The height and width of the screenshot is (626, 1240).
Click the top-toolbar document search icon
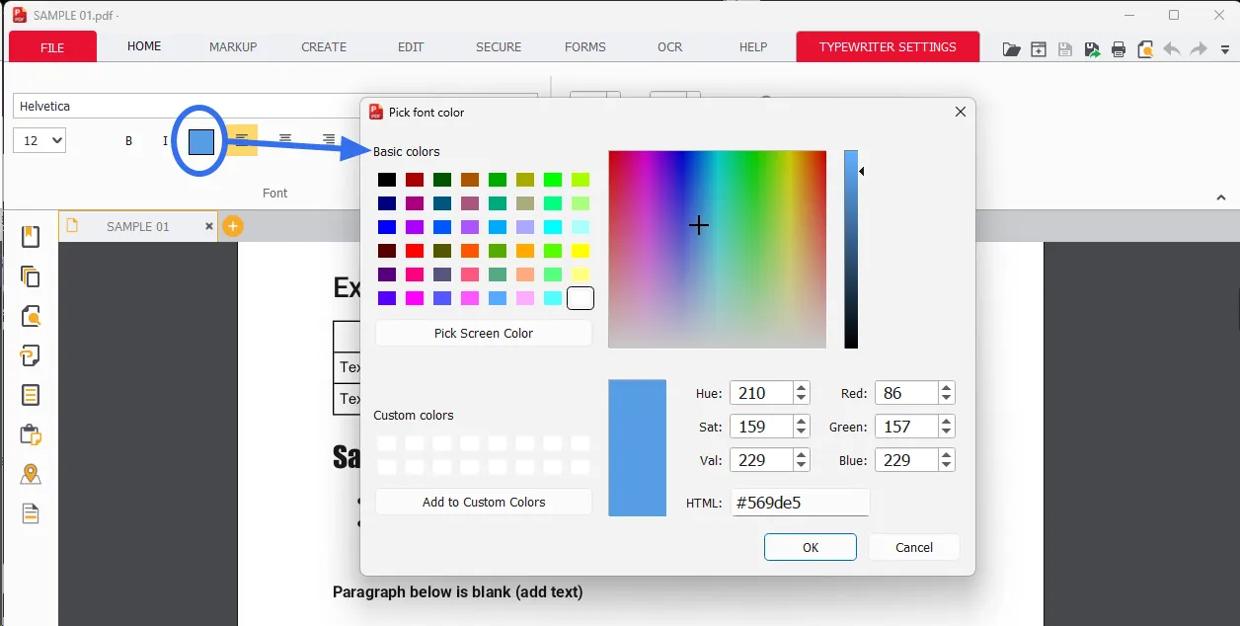tap(1145, 49)
